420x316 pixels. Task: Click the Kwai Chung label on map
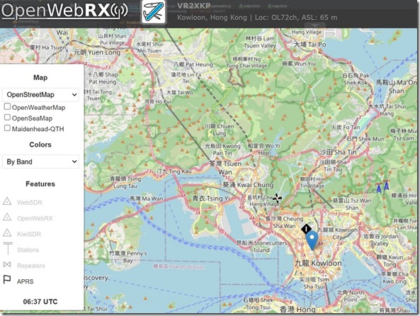point(249,185)
